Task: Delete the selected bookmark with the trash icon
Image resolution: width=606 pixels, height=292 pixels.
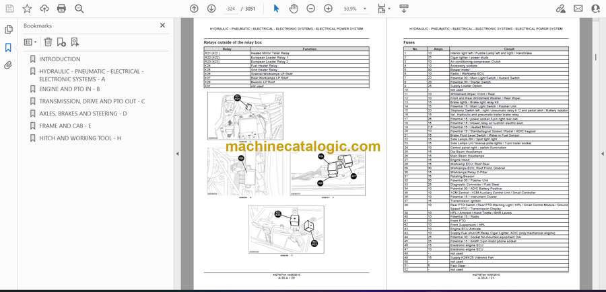Action: [x=48, y=42]
